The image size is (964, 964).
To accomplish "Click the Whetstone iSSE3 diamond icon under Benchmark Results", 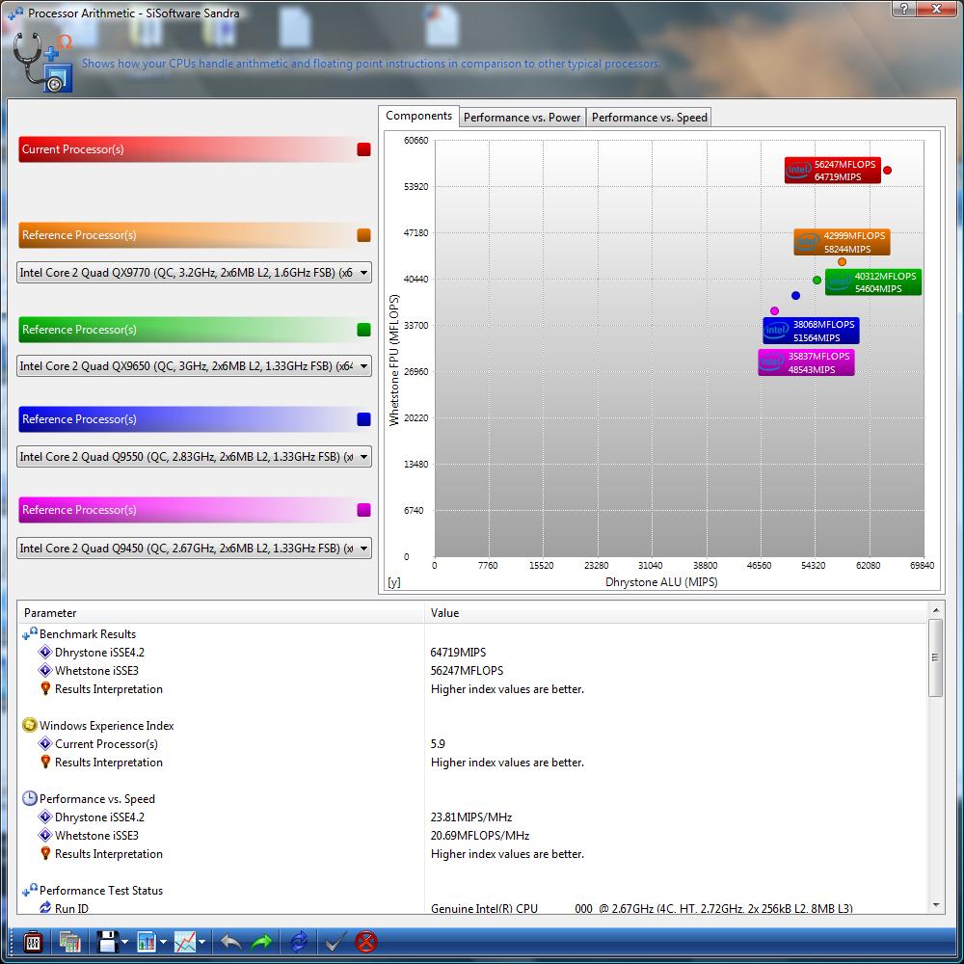I will 45,670.
